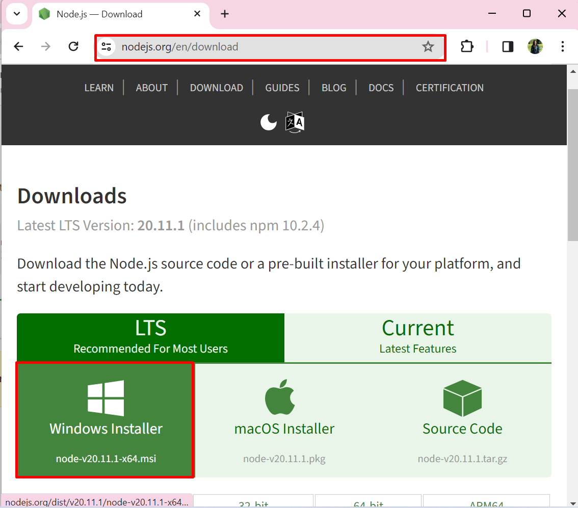Open the tab search dropdown arrow
The height and width of the screenshot is (508, 578).
pos(17,14)
